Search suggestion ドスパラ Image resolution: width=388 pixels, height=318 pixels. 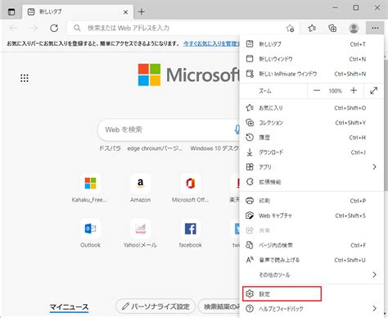tap(110, 148)
